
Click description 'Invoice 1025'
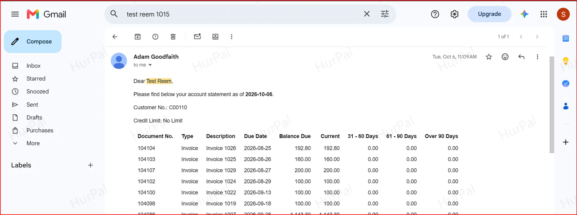[x=221, y=159]
